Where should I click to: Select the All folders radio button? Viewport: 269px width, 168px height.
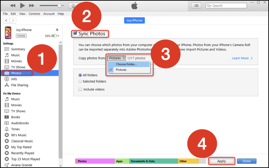pos(80,75)
